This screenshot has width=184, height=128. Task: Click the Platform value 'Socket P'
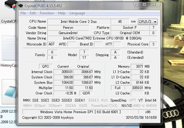[x=130, y=28]
